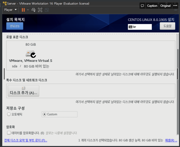Click the kr keyboard layout indicator
This screenshot has height=147, width=180.
(140, 27)
